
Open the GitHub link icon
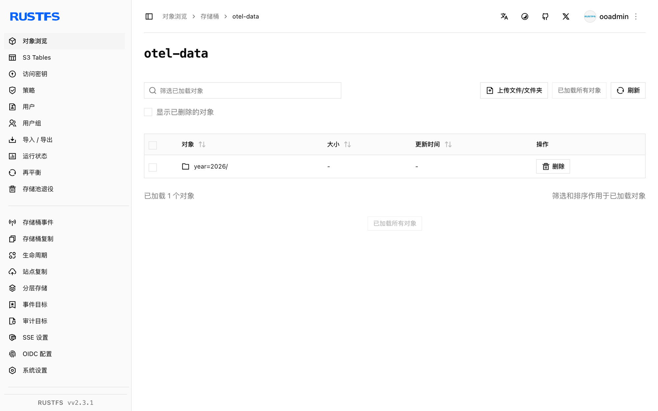point(545,16)
